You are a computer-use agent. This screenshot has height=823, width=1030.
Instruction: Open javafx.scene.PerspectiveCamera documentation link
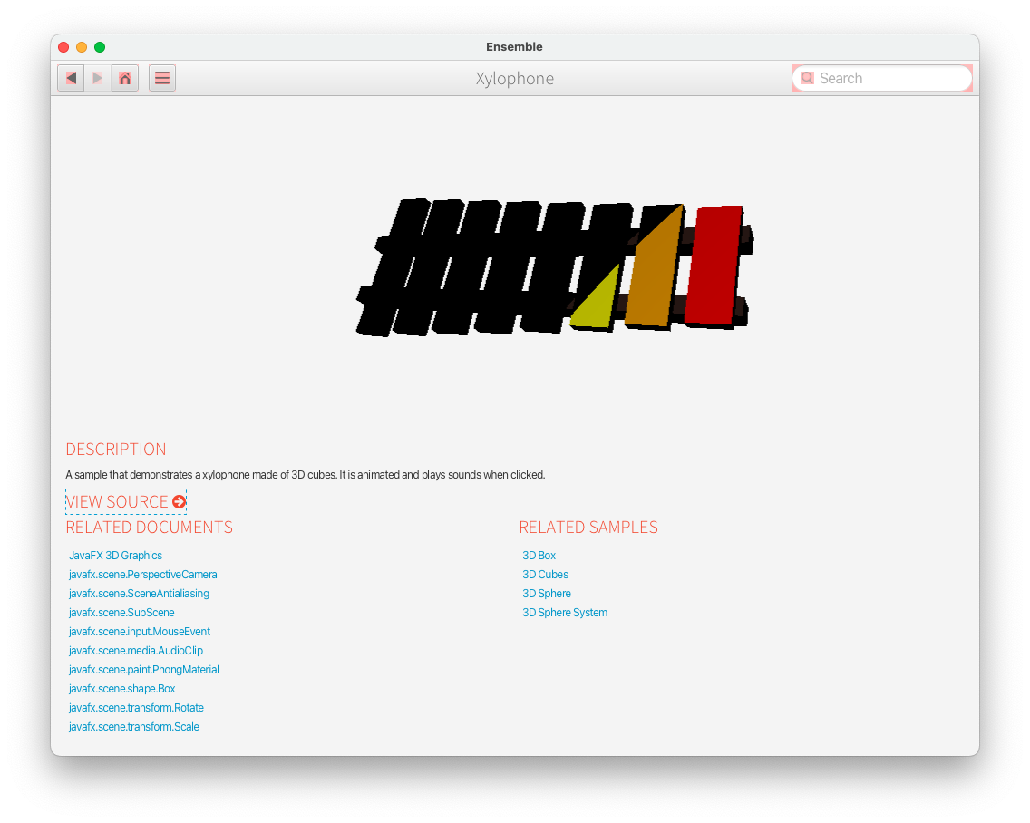143,575
